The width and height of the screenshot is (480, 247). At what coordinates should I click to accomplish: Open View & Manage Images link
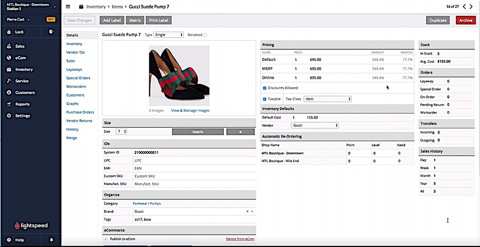190,110
